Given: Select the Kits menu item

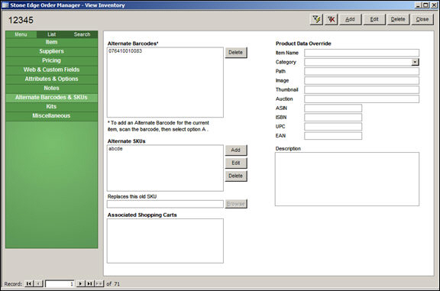Looking at the screenshot, I should point(52,107).
